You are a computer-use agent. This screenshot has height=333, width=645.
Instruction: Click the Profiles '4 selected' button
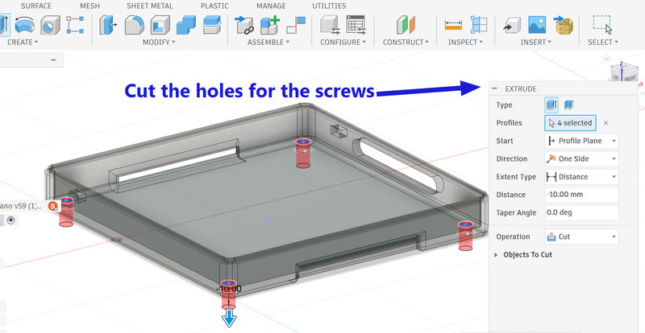click(571, 123)
